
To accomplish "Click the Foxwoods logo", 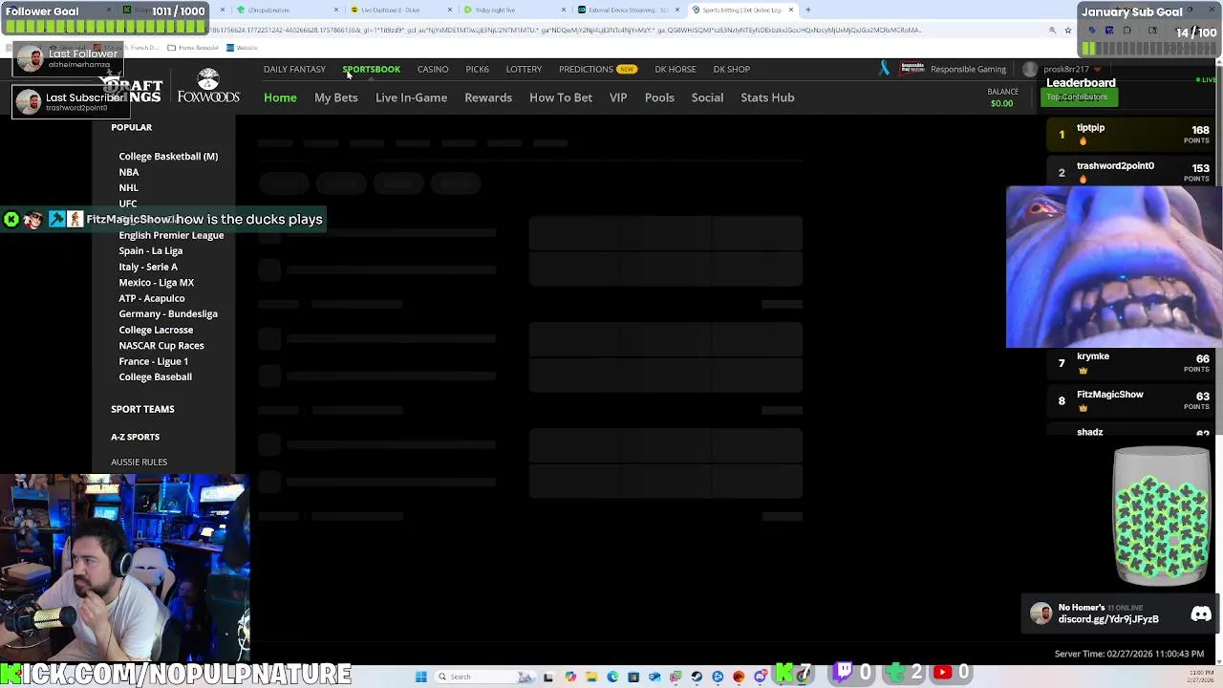I will click(x=207, y=86).
